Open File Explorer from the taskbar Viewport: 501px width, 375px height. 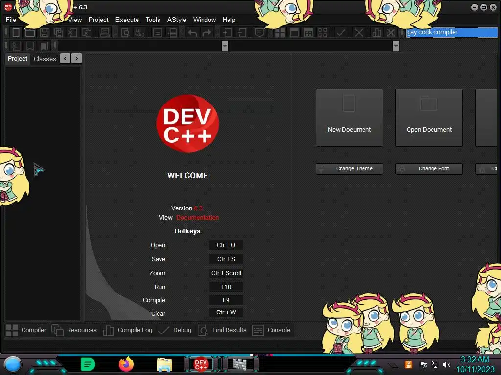164,364
